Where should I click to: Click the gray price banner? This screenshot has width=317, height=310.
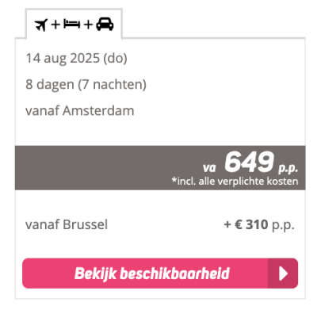pos(160,167)
